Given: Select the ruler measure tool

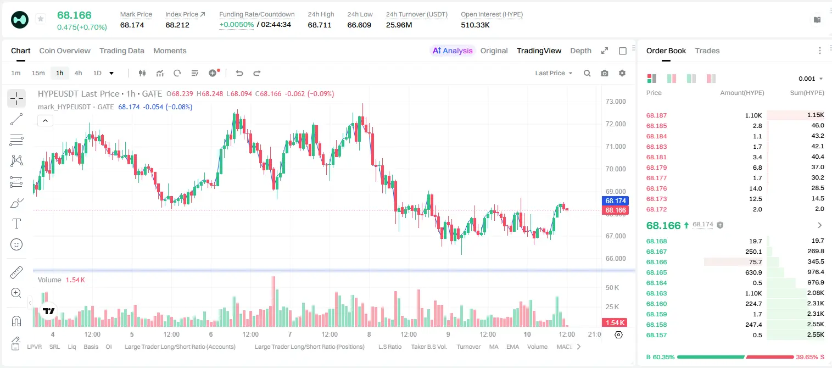Looking at the screenshot, I should pyautogui.click(x=16, y=272).
